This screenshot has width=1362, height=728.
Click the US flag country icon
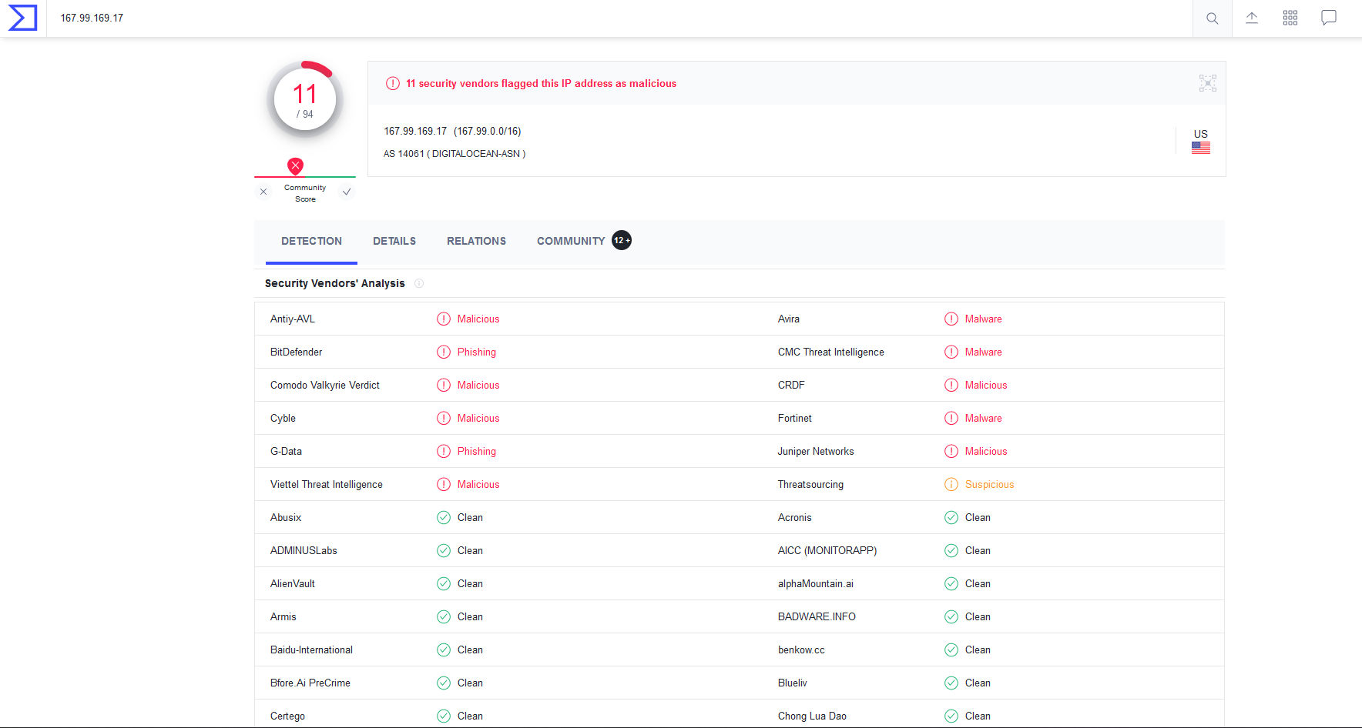pyautogui.click(x=1201, y=147)
